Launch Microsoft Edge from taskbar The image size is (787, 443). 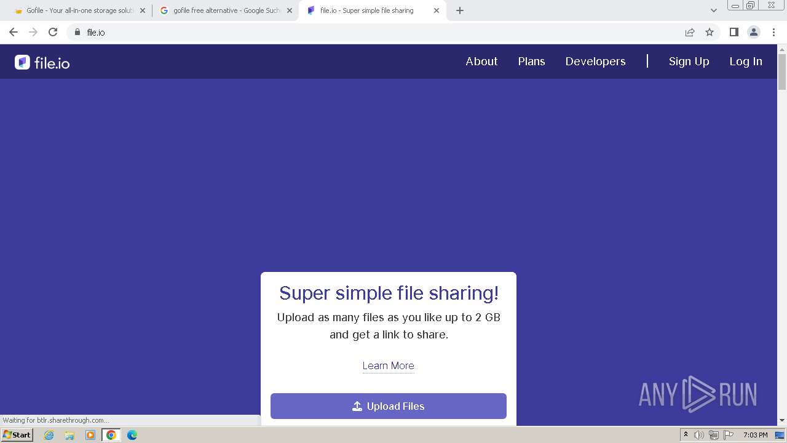point(132,435)
